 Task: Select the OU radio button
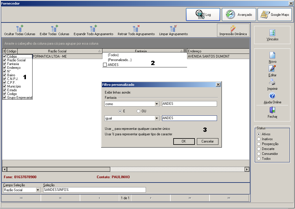point(138,111)
